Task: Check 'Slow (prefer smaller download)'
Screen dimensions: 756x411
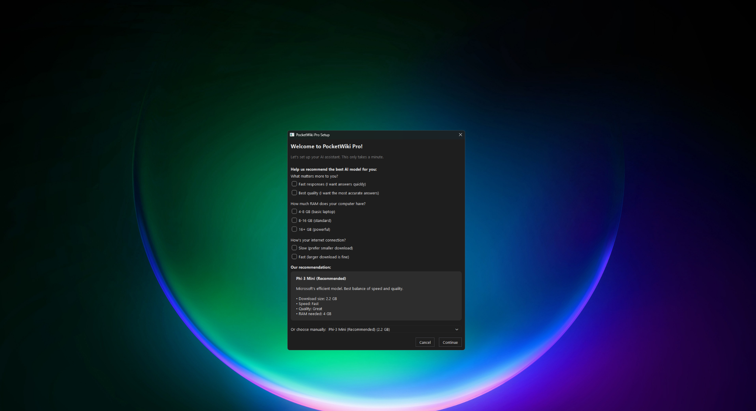Action: click(x=294, y=248)
